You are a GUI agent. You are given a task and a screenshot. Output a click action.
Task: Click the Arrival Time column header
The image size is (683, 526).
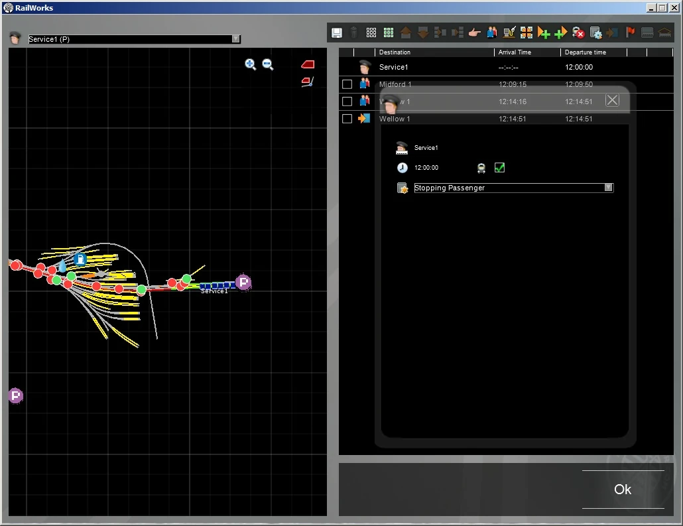pos(515,52)
